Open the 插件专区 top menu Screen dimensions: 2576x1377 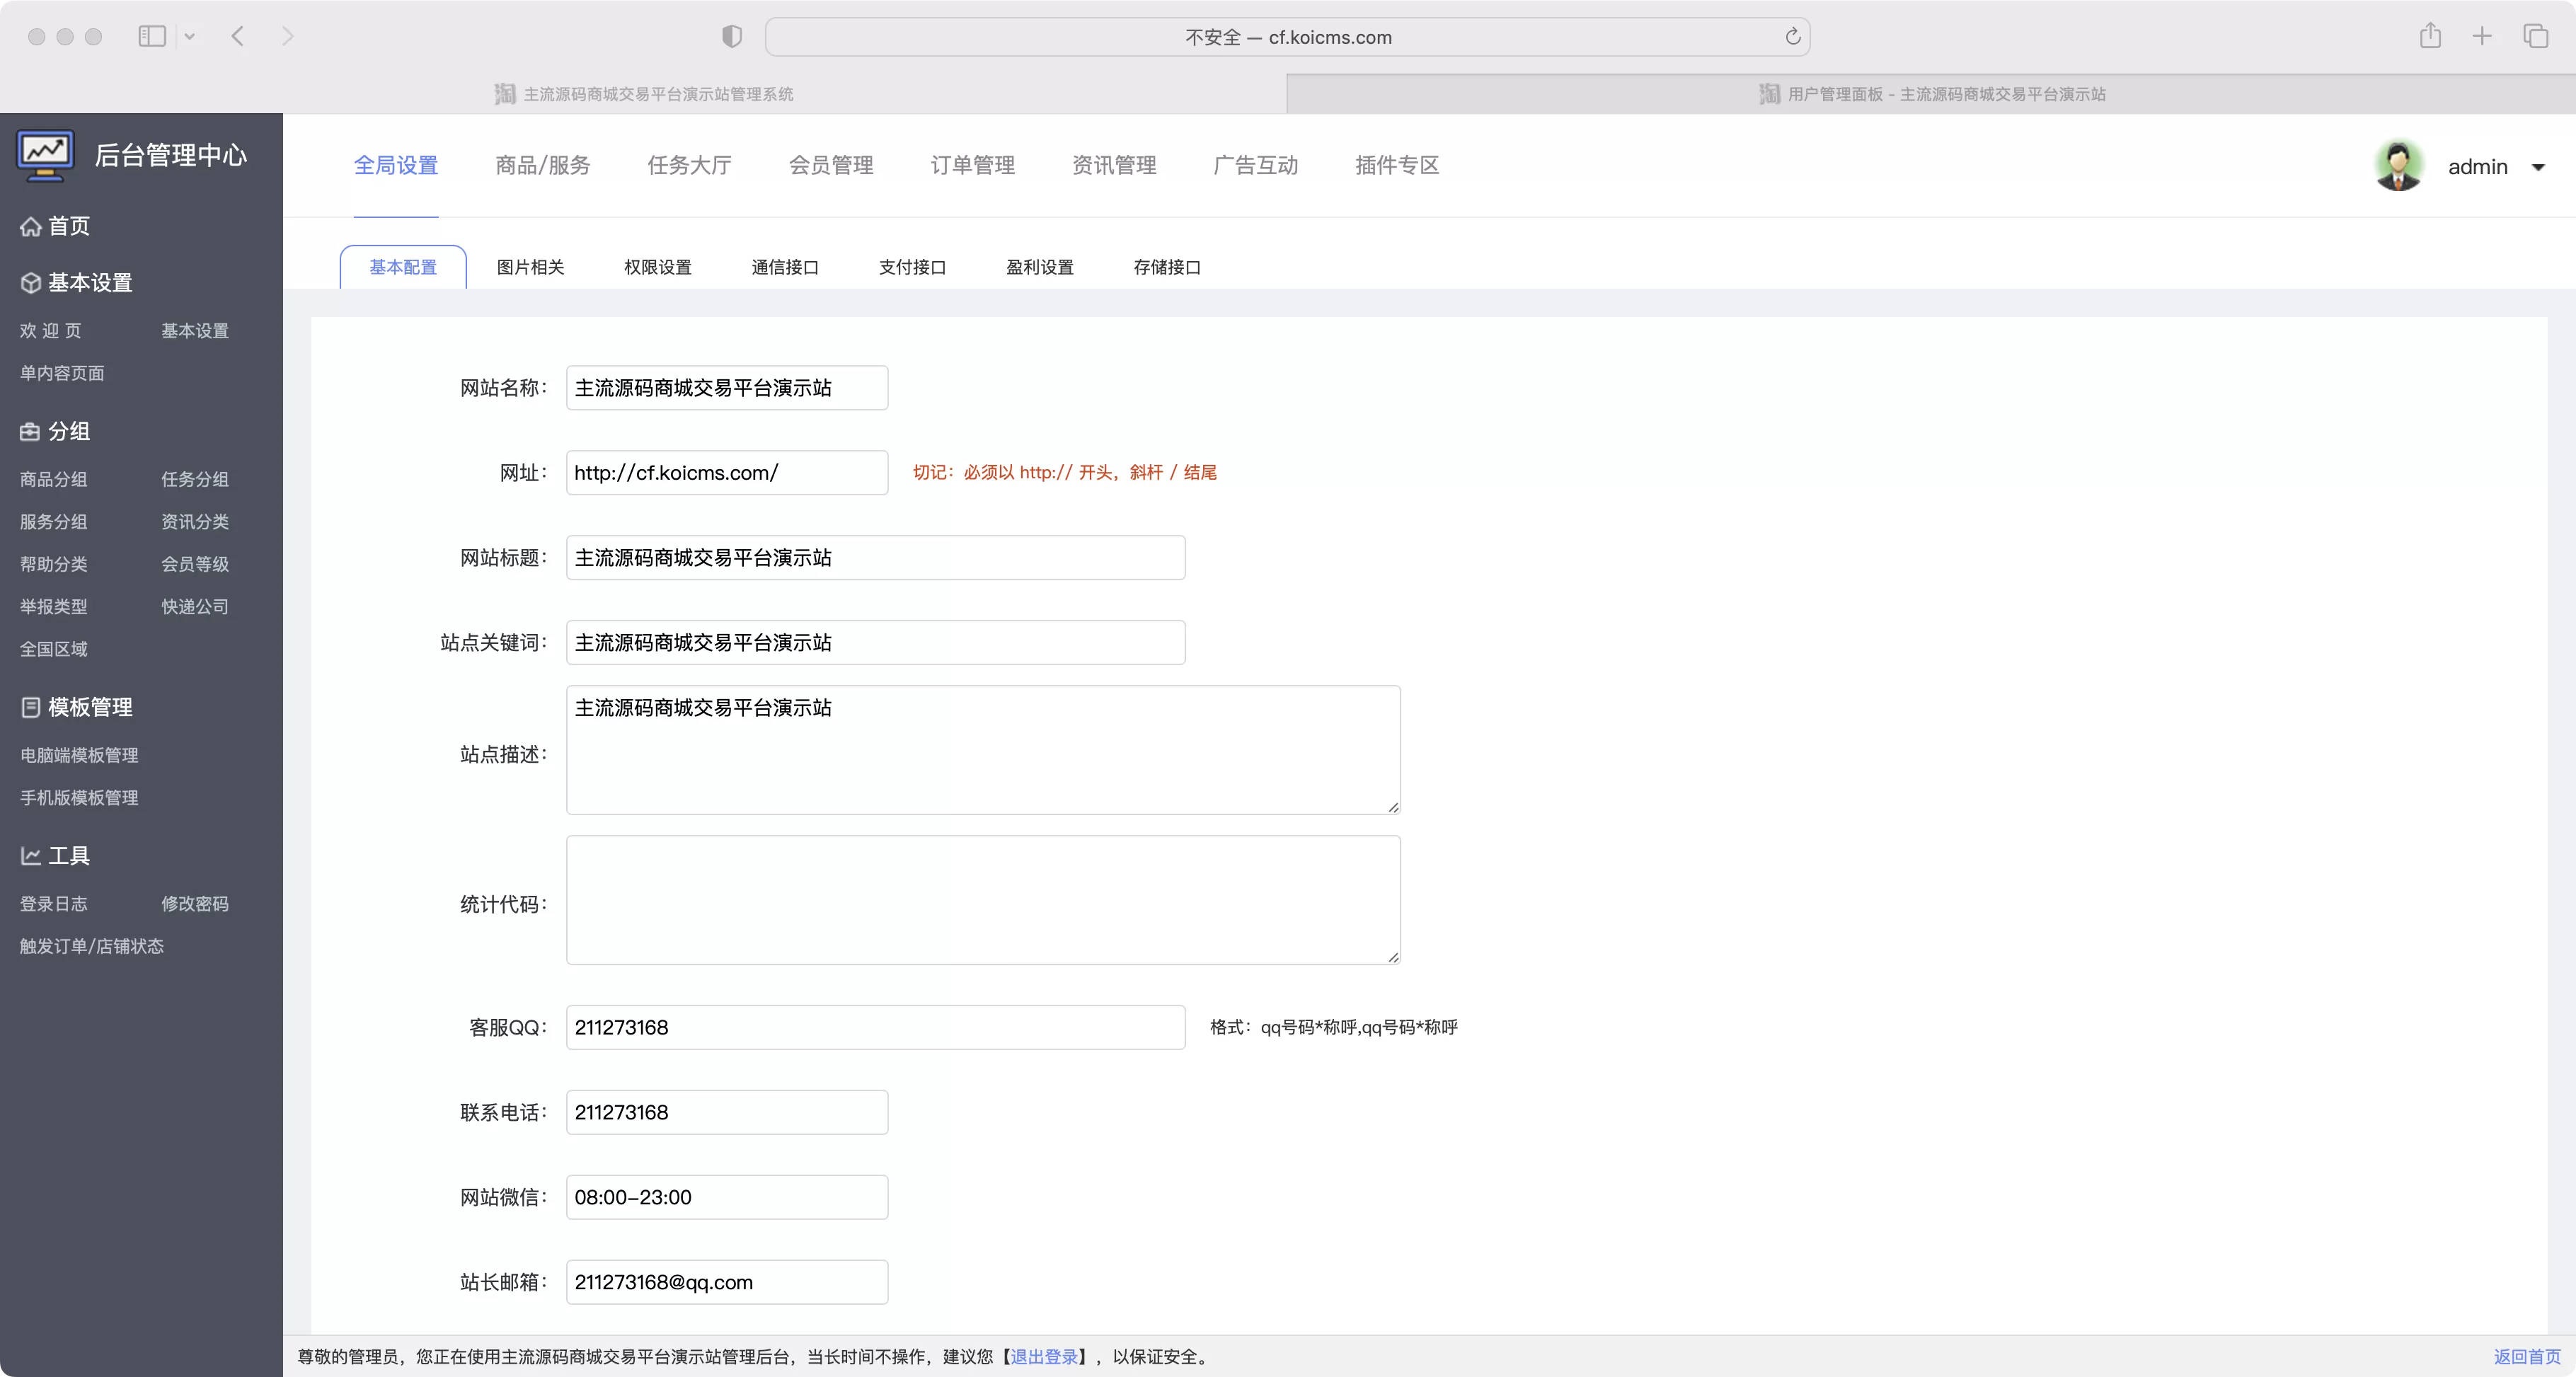[1397, 165]
